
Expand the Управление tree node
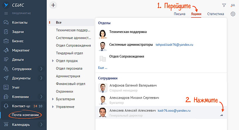pyautogui.click(x=53, y=107)
